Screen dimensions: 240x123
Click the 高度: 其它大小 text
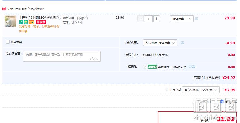73,23
